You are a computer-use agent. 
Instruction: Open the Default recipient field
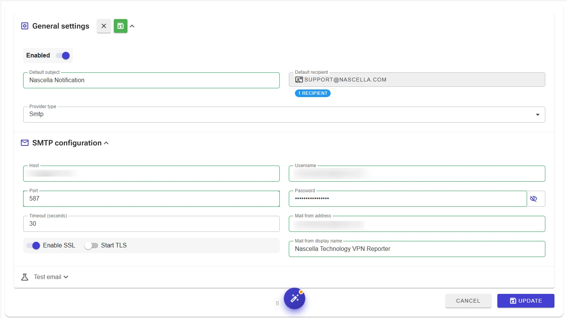click(x=417, y=80)
